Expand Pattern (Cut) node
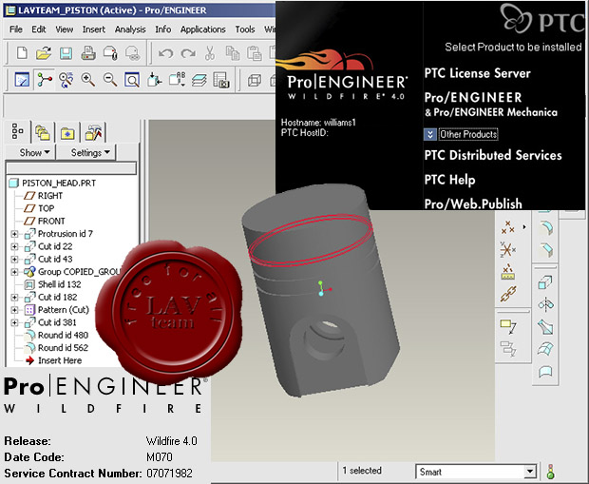The width and height of the screenshot is (589, 484). click(x=14, y=310)
